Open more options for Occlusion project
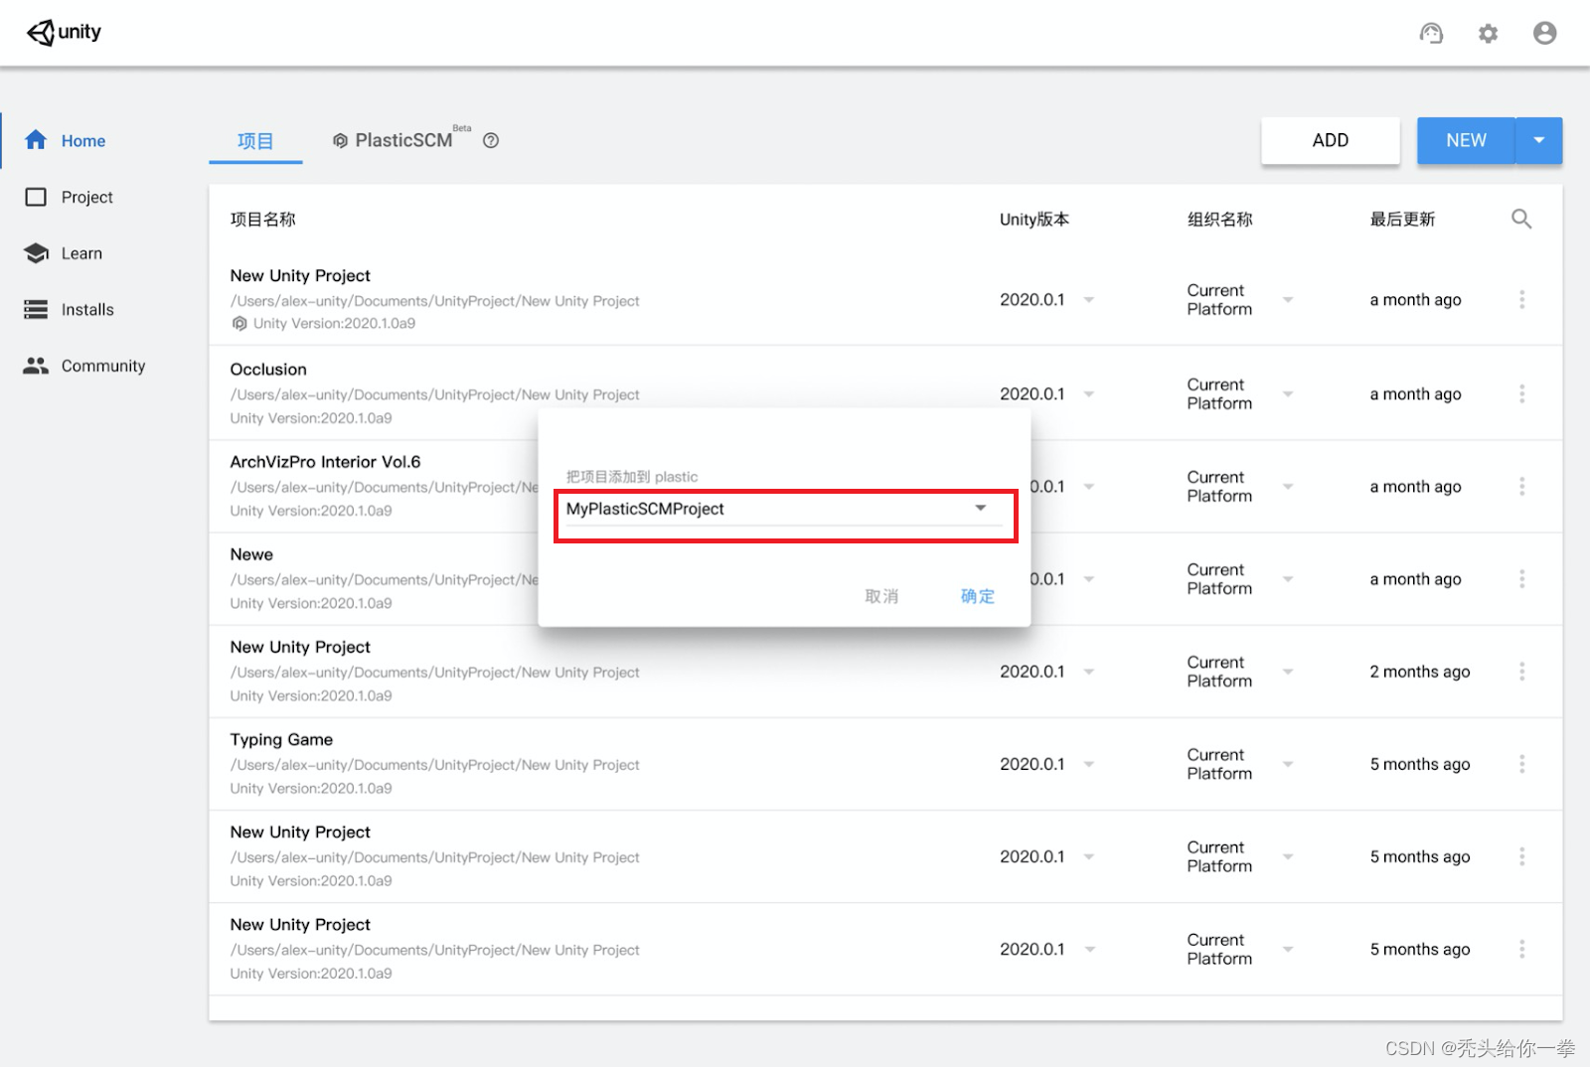The image size is (1590, 1067). pyautogui.click(x=1521, y=393)
